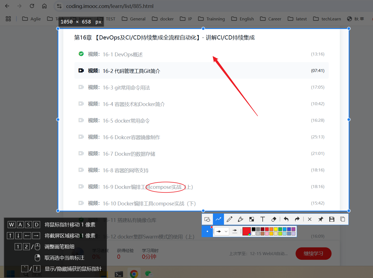Select the text annotation tool
The image size is (373, 278).
263,219
